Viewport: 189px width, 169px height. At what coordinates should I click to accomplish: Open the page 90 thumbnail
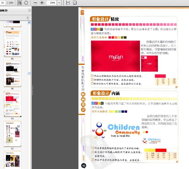coord(12,74)
